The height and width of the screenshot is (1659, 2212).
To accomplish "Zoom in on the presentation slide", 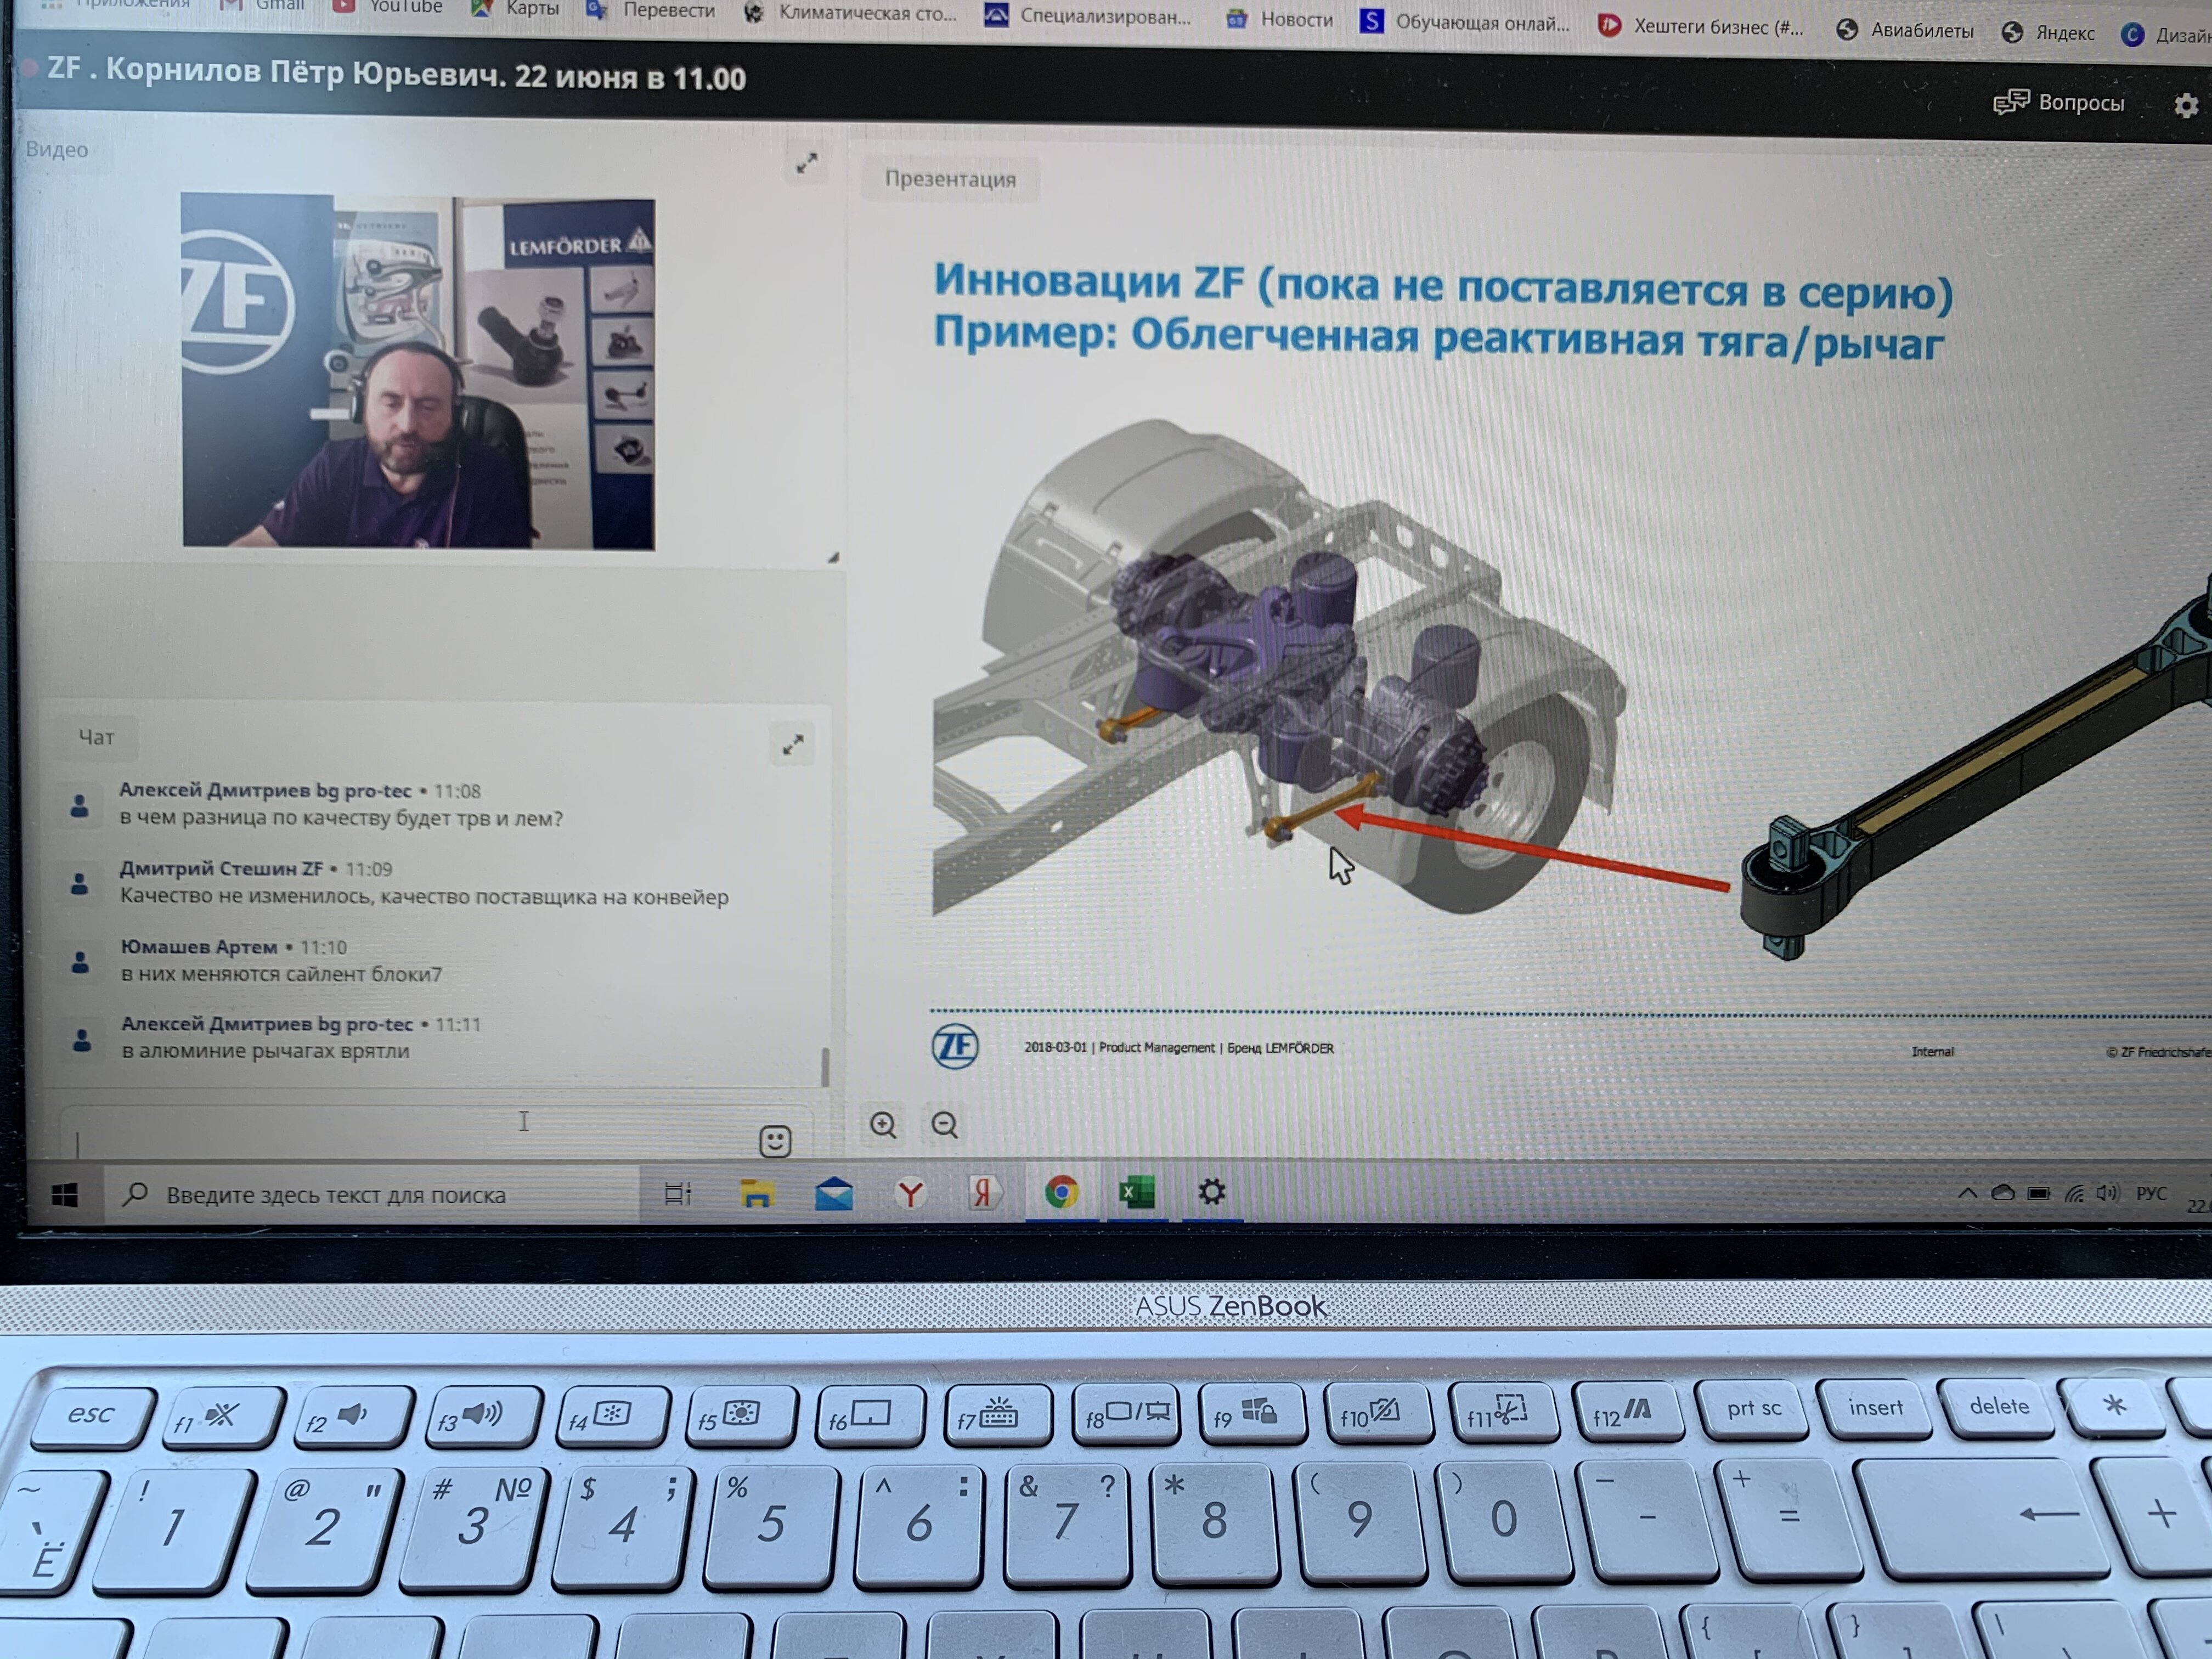I will 883,1125.
